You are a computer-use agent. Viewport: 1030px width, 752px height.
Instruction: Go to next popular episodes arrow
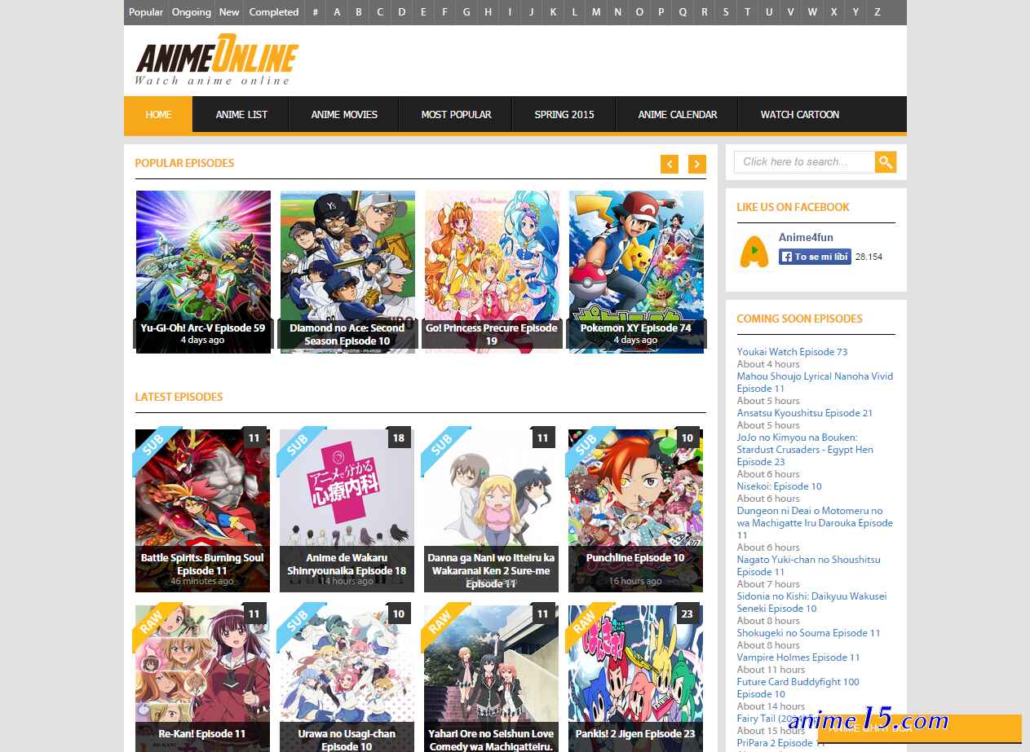click(697, 164)
